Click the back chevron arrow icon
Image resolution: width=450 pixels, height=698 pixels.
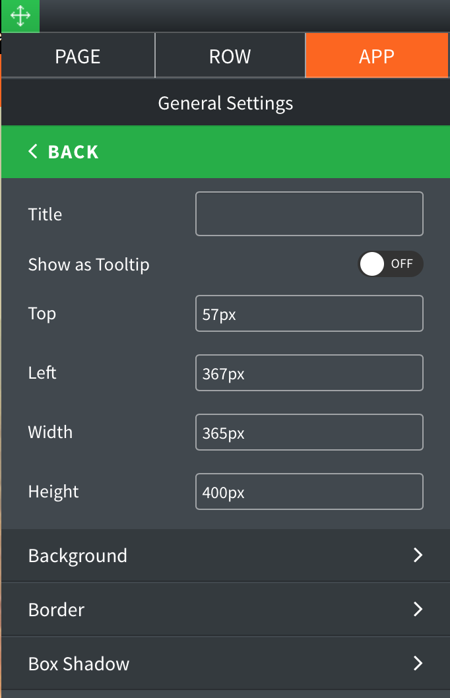click(x=33, y=152)
